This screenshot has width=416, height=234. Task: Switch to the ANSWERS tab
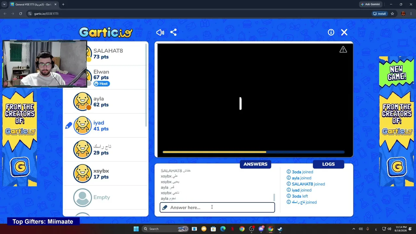pos(255,164)
